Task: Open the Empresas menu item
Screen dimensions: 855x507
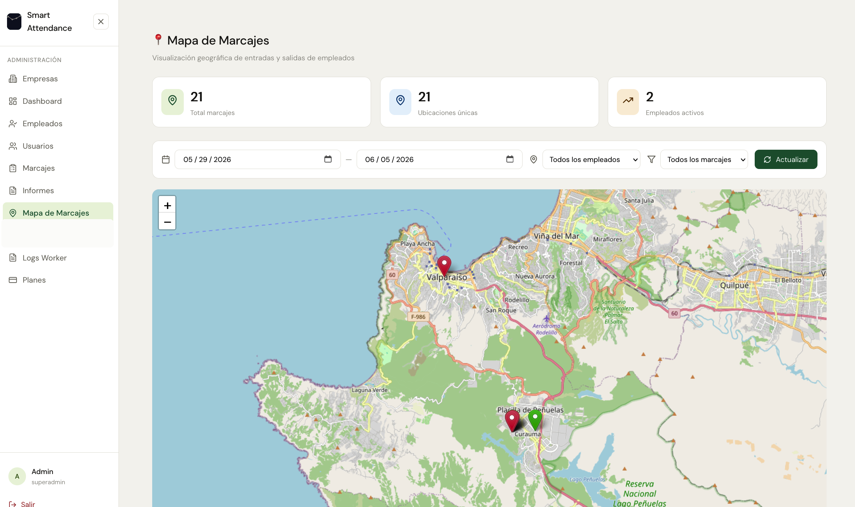Action: (x=58, y=79)
